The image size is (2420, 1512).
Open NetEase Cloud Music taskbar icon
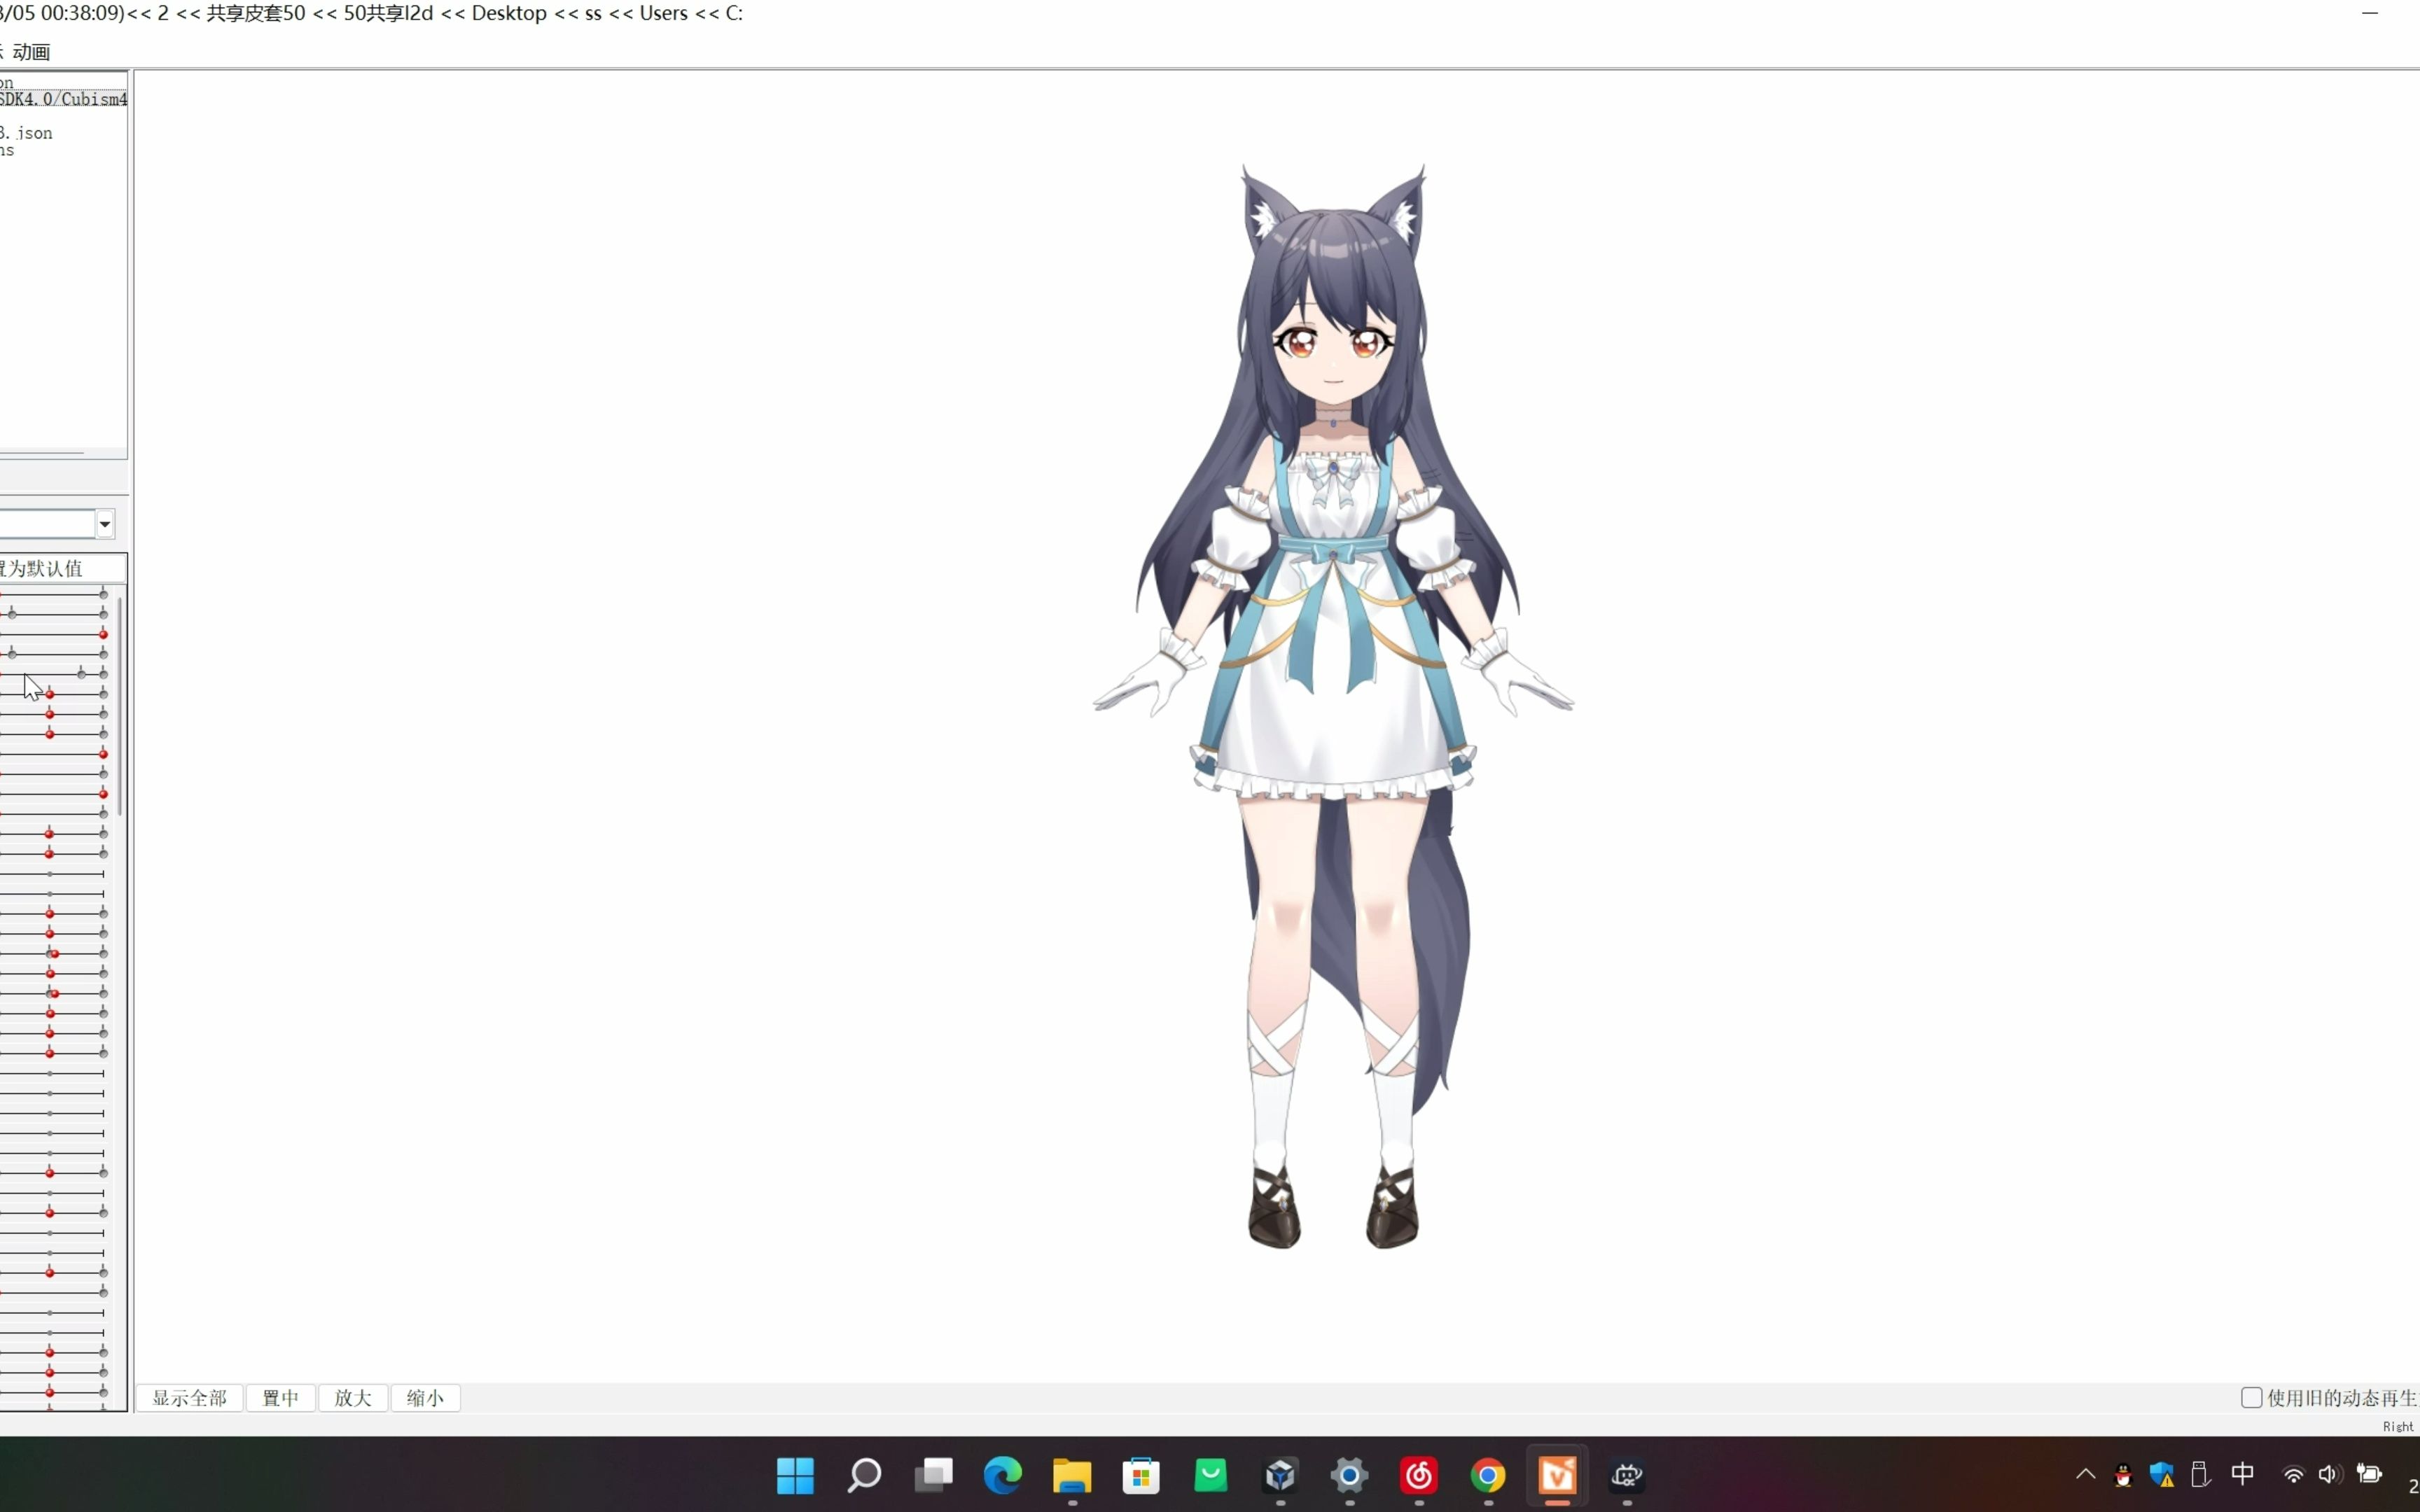1418,1475
